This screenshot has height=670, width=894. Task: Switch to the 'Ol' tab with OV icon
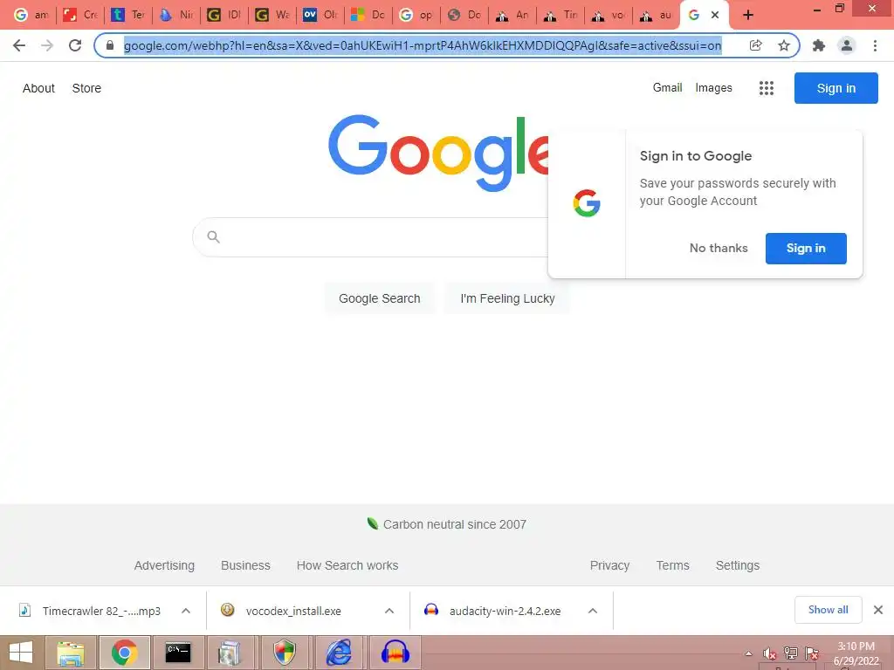pos(320,16)
